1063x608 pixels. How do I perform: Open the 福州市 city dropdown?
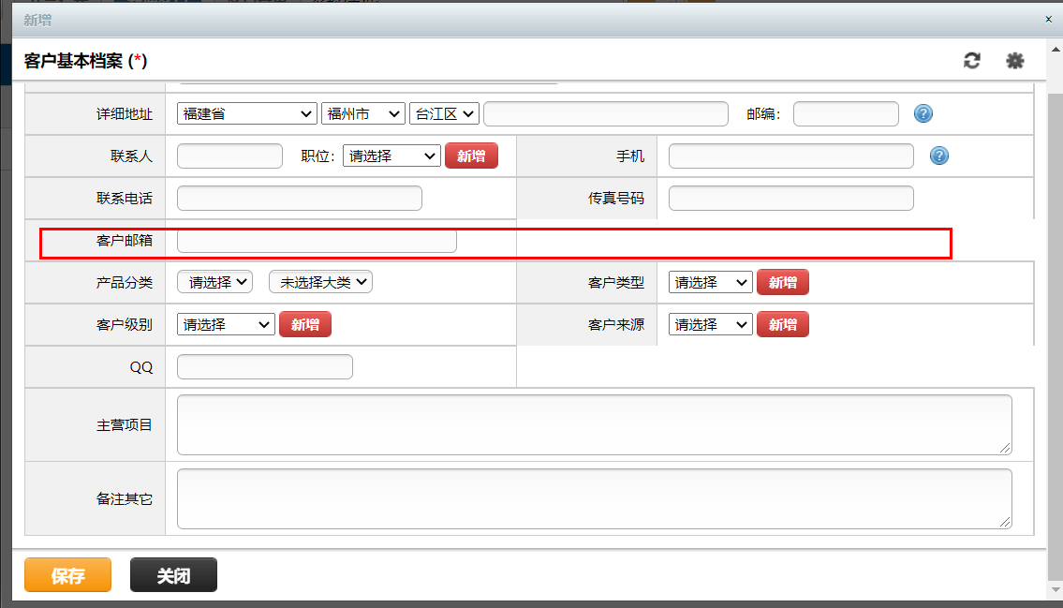363,114
